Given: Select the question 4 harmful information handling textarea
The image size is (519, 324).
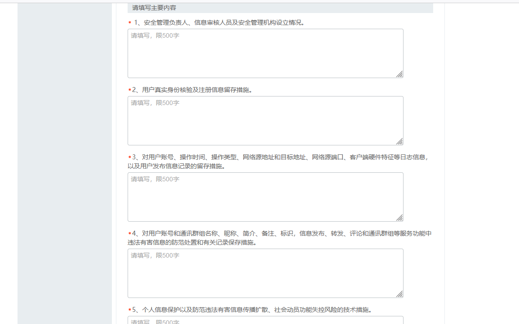Looking at the screenshot, I should tap(265, 273).
